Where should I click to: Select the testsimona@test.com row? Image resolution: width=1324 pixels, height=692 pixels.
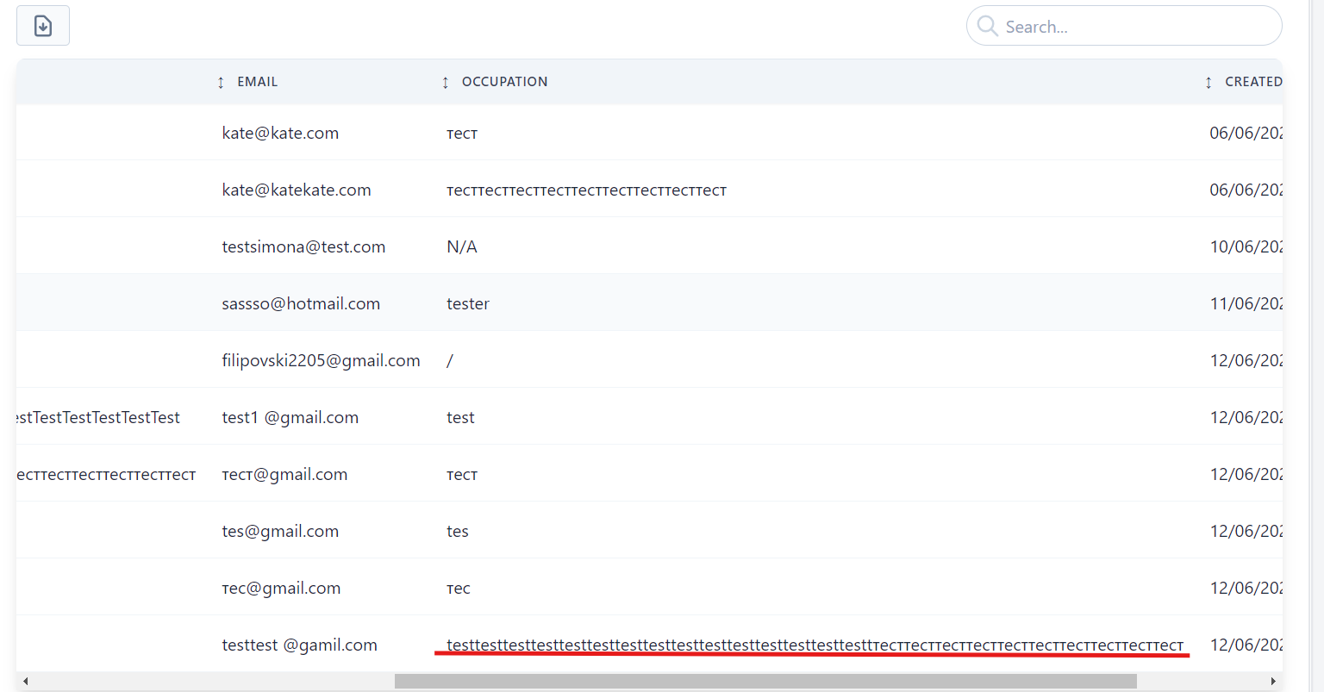click(303, 247)
